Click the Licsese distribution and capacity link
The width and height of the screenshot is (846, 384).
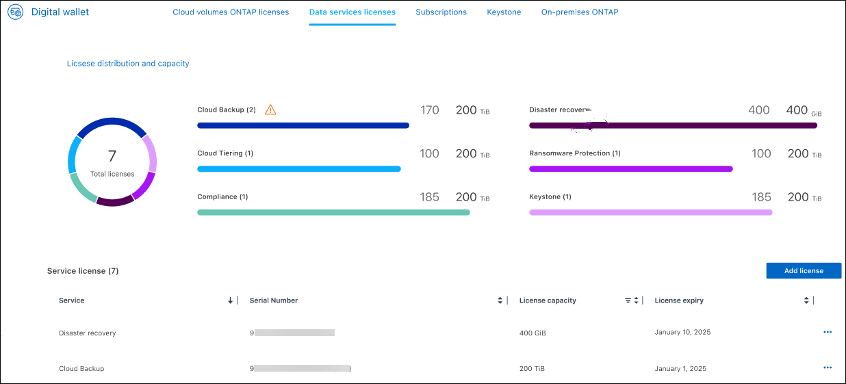[128, 64]
